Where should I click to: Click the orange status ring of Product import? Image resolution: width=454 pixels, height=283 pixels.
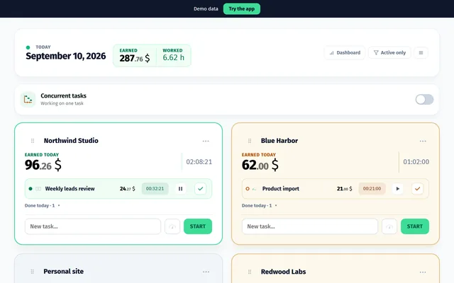248,189
